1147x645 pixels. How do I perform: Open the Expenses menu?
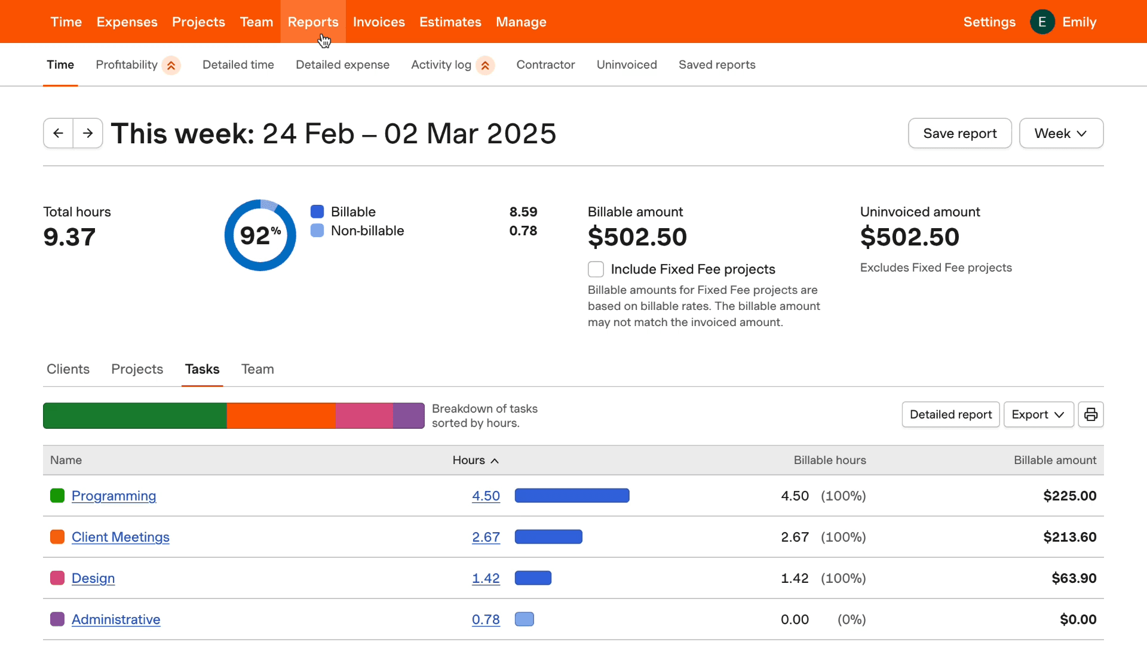click(x=127, y=22)
